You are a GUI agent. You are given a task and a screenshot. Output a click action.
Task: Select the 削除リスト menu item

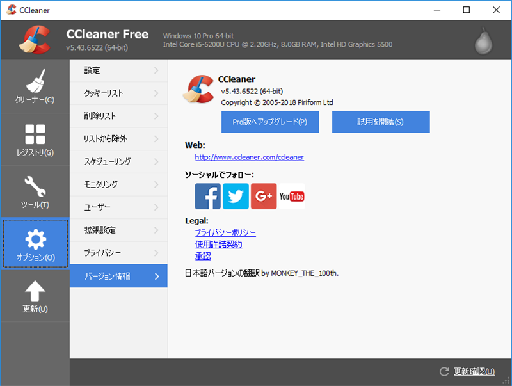(118, 116)
